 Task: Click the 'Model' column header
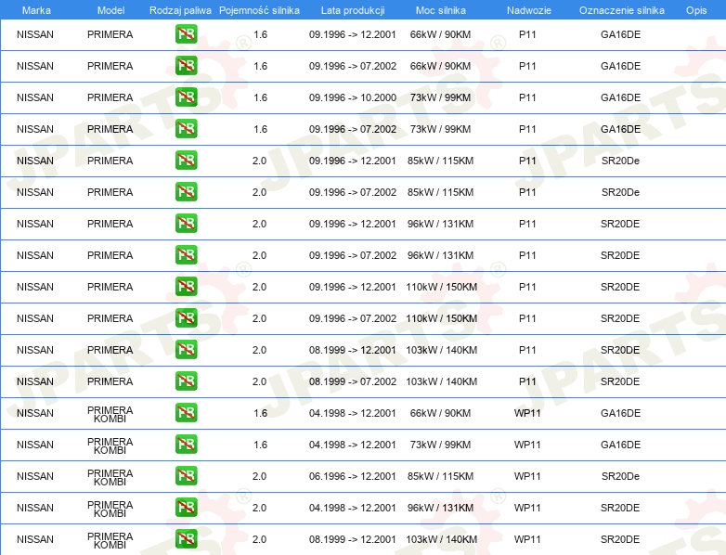[x=110, y=10]
